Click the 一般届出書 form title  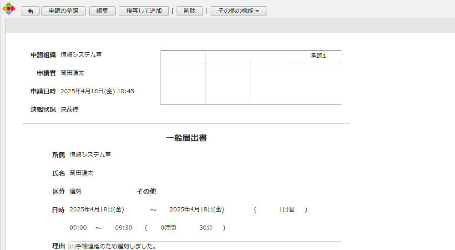click(186, 138)
